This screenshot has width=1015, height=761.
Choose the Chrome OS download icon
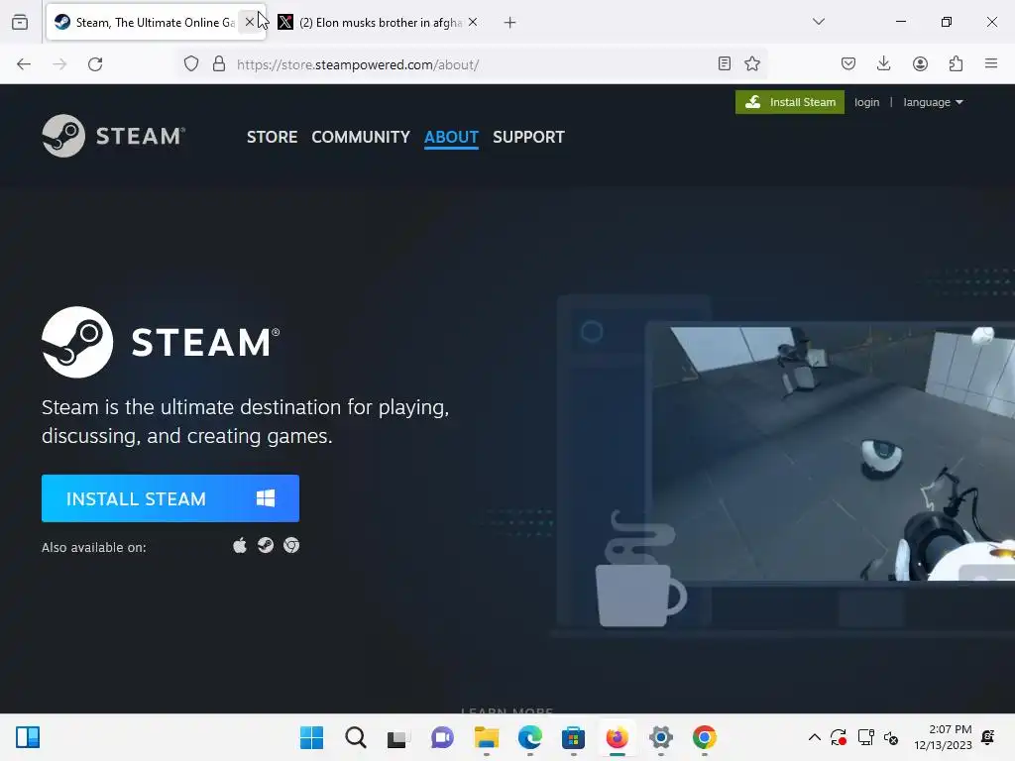point(291,546)
